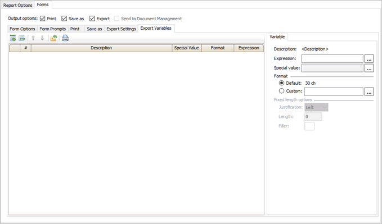Image resolution: width=382 pixels, height=224 pixels.
Task: Click the move up arrow icon
Action: pyautogui.click(x=33, y=38)
